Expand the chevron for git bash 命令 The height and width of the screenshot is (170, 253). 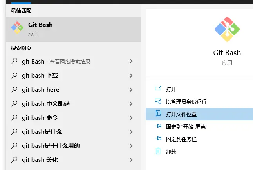pos(131,118)
